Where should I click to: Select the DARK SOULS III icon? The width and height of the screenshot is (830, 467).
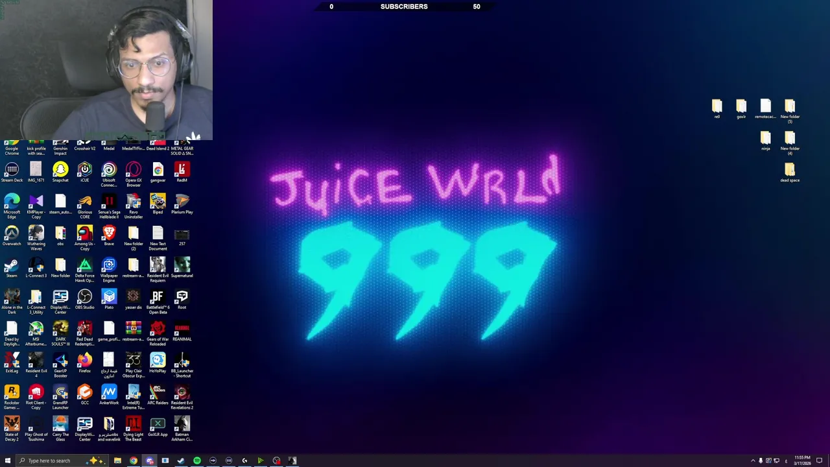point(60,334)
